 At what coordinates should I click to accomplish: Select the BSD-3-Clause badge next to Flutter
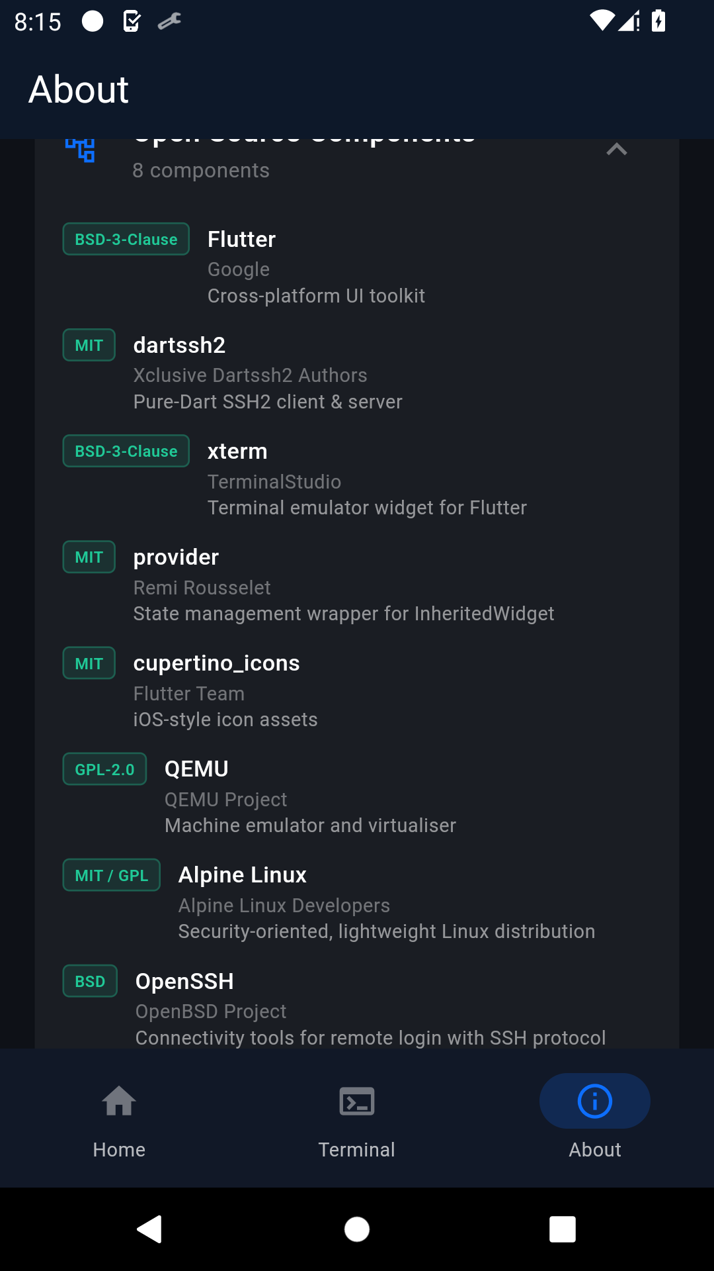126,239
